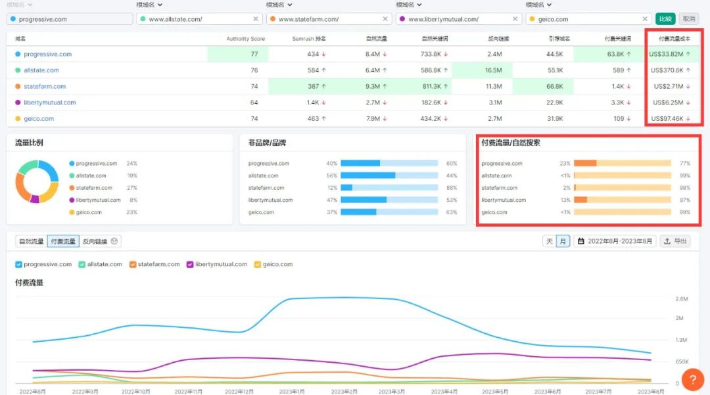This screenshot has height=395, width=710.
Task: Toggle libertymutual.com checkbox in chart legend
Action: [x=190, y=264]
